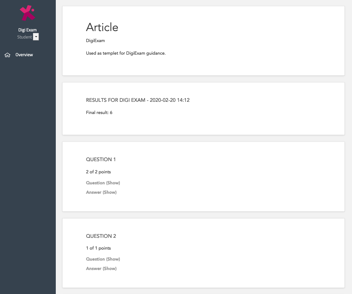
Task: Click the QUESTION 1 heading
Action: click(x=101, y=160)
